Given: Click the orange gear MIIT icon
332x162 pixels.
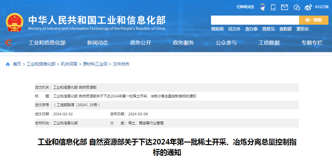Looking at the screenshot, I should point(9,43).
